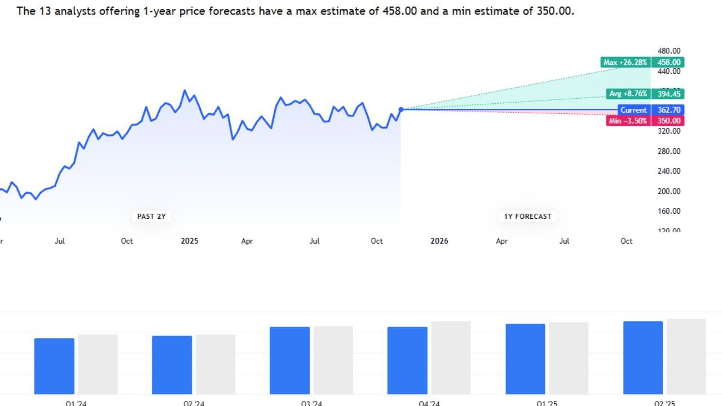Click the 394.45 average price tag
The width and height of the screenshot is (722, 406).
[x=668, y=94]
